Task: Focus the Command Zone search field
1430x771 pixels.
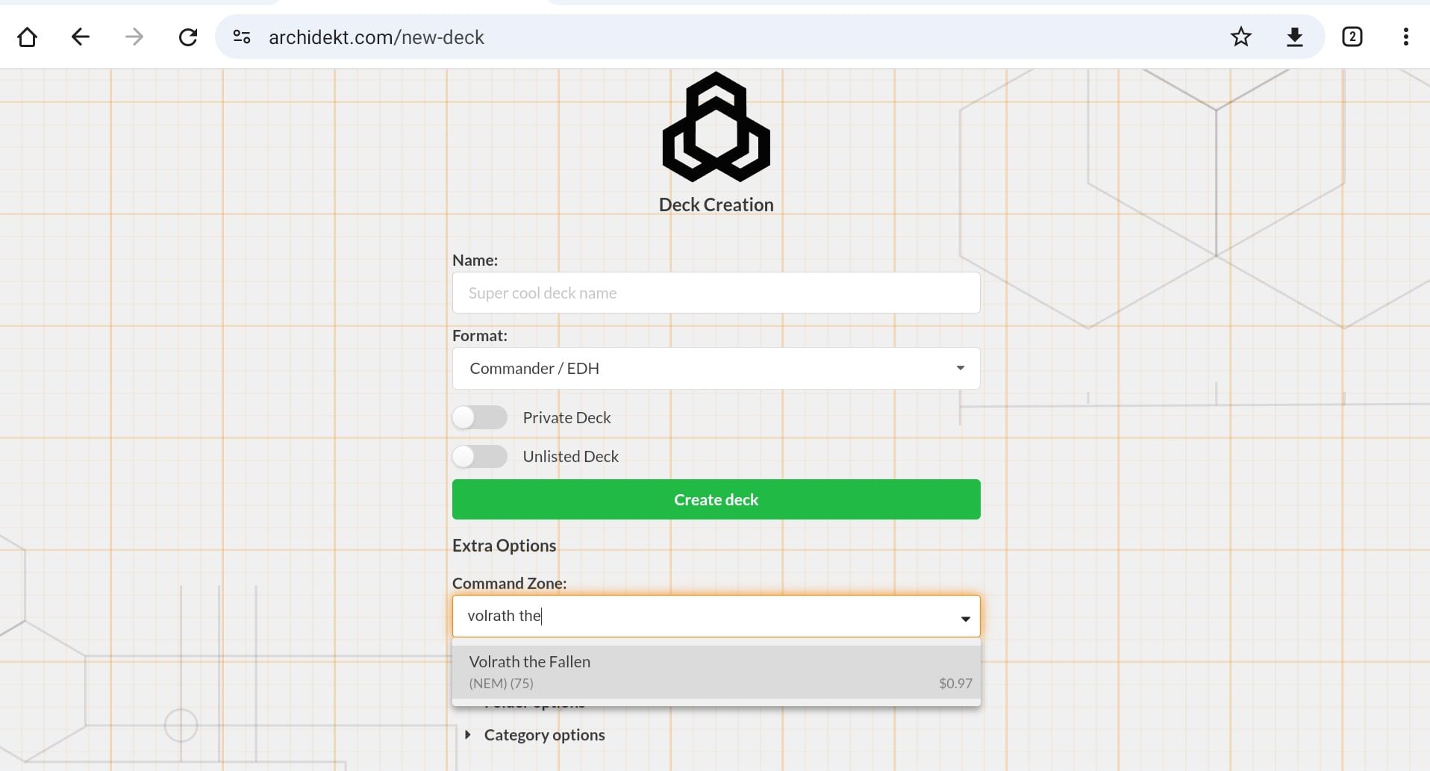Action: click(702, 616)
